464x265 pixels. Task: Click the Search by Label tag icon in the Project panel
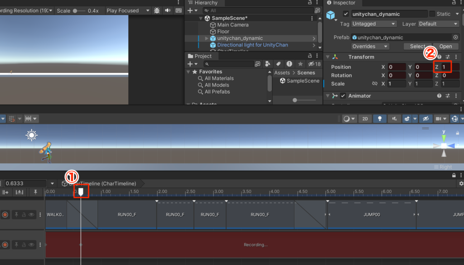(279, 64)
